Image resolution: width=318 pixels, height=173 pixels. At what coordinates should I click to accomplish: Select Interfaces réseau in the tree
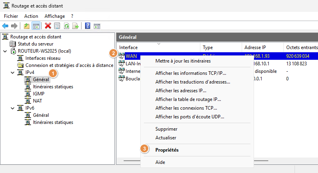tap(43, 58)
